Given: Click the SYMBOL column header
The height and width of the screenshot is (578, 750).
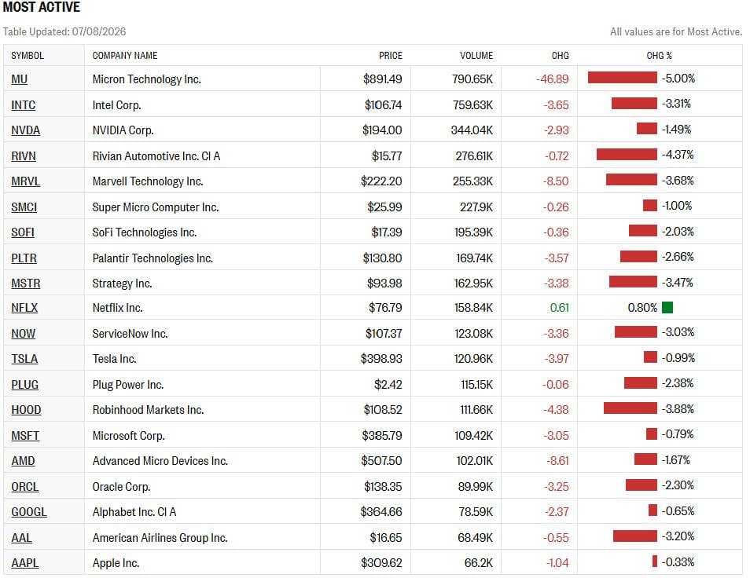Looking at the screenshot, I should pos(28,56).
